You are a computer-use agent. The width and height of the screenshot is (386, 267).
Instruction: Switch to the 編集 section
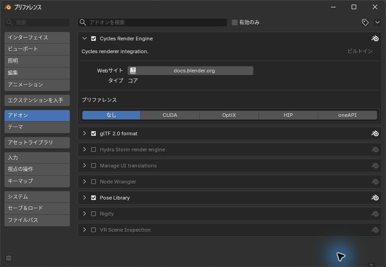coord(37,73)
